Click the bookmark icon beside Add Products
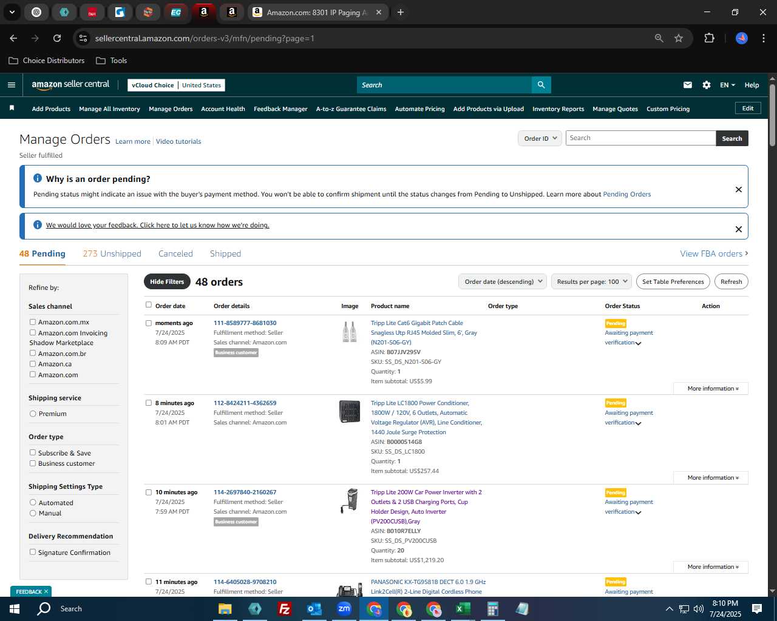777x621 pixels. (12, 108)
